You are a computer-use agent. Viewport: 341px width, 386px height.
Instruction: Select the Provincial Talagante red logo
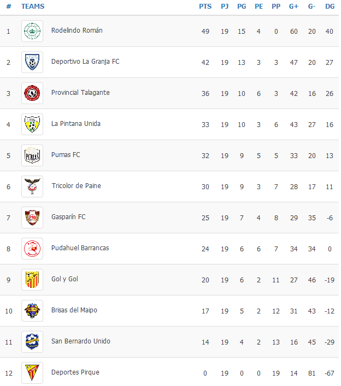tap(32, 93)
